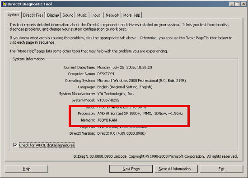Minimize the DirectX Diagnostic Tool window
Image resolution: width=248 pixels, height=178 pixels.
coord(232,4)
